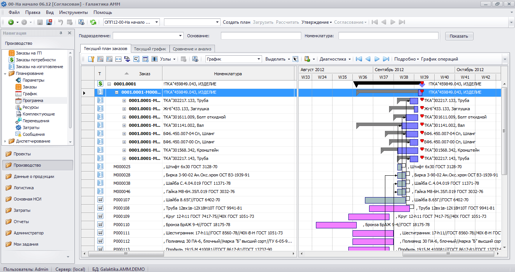Switch to the Текущий график tab
The image size is (515, 272).
tap(150, 49)
